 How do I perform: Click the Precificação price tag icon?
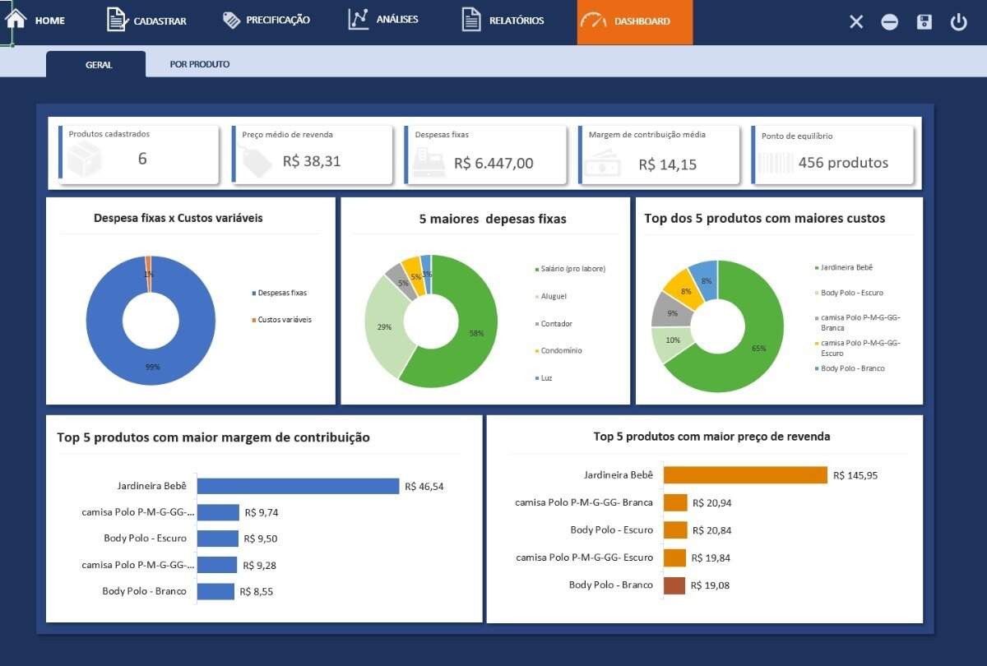[x=232, y=20]
